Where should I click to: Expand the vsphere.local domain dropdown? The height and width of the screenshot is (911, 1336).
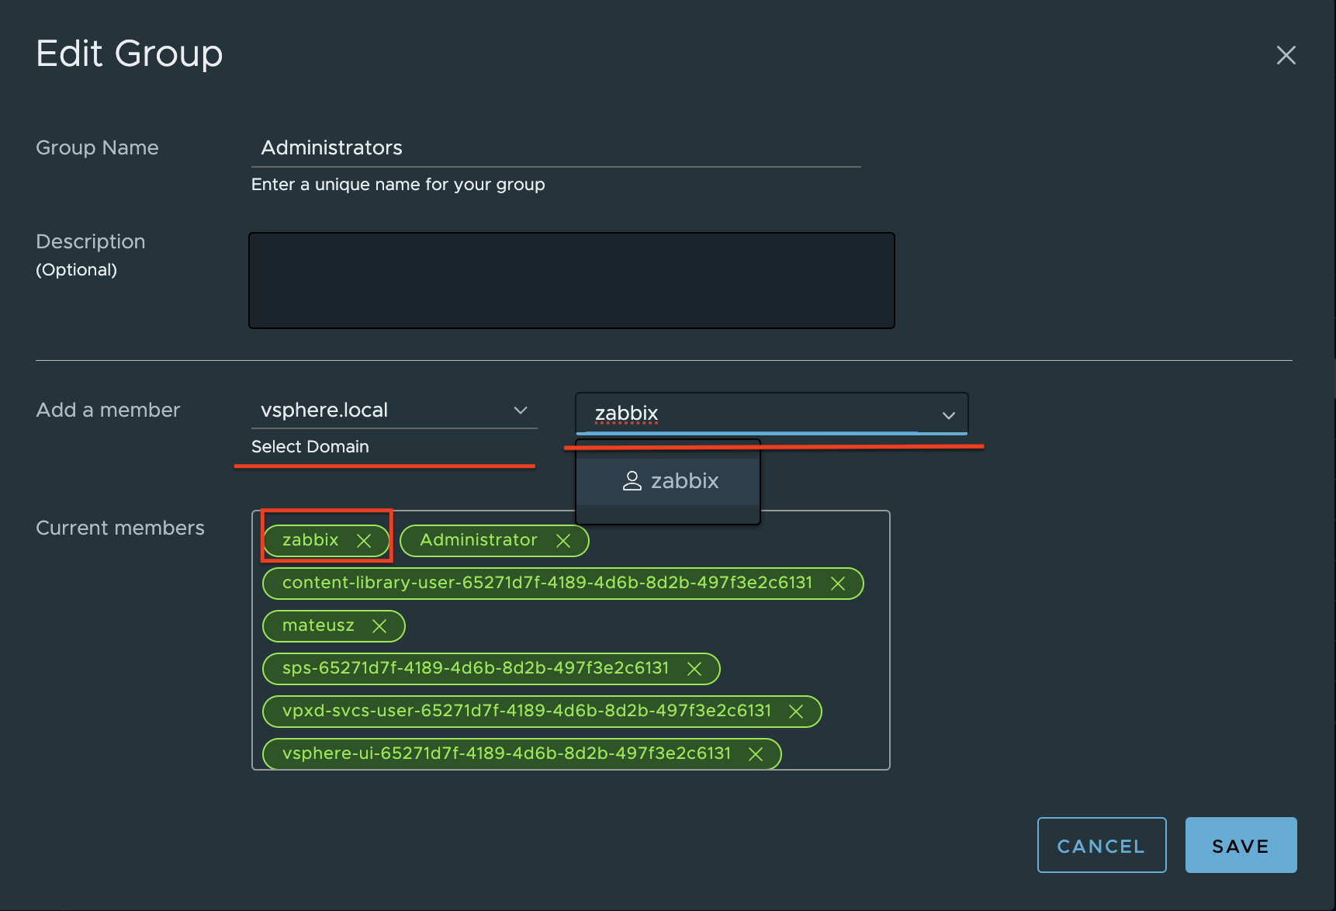521,410
